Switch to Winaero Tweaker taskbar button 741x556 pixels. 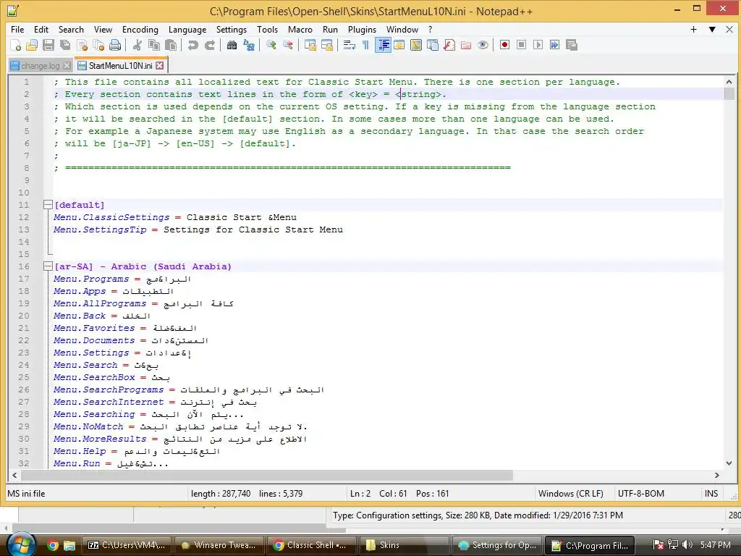(x=219, y=545)
